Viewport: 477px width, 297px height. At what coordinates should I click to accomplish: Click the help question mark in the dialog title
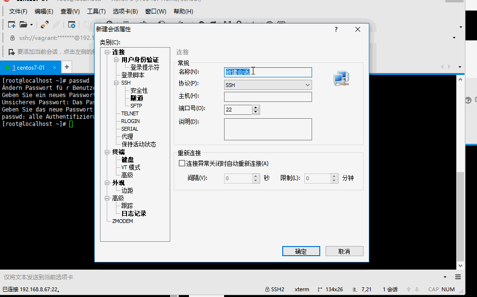pyautogui.click(x=336, y=29)
